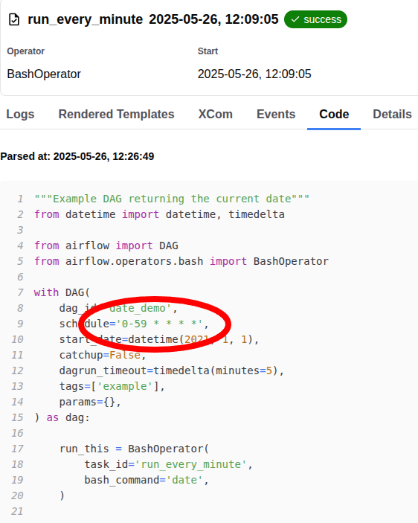Click the green success status badge

coord(315,19)
